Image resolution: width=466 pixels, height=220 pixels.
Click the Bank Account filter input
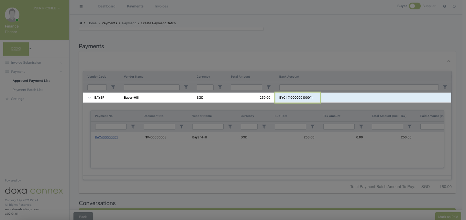click(x=359, y=87)
